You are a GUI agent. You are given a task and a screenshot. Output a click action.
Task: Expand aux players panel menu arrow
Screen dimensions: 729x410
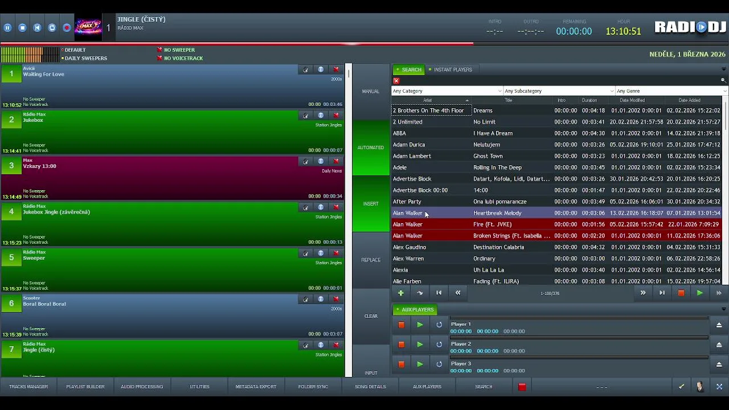pyautogui.click(x=723, y=310)
